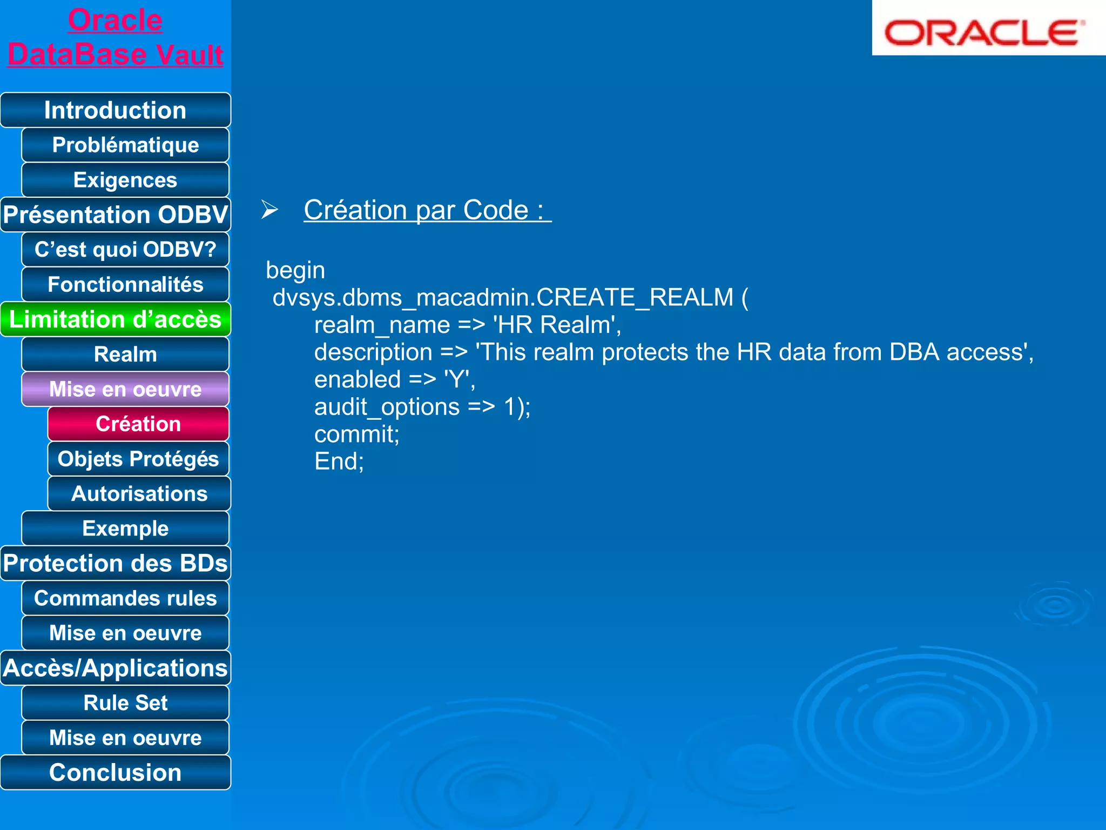Image resolution: width=1106 pixels, height=830 pixels.
Task: Go to Accès/Applications section
Action: coord(116,668)
